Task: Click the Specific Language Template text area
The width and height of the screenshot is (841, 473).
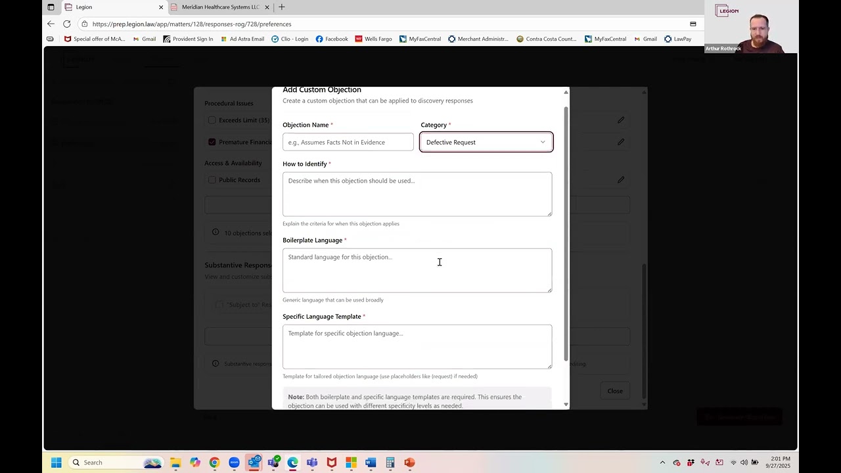Action: pyautogui.click(x=417, y=346)
